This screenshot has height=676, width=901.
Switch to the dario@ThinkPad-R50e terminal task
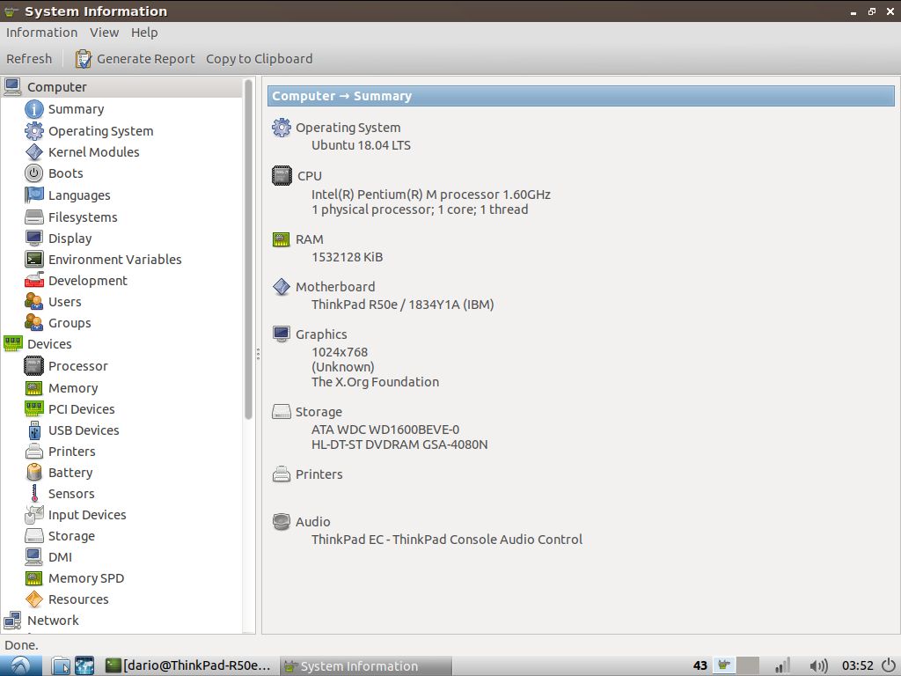coord(188,665)
